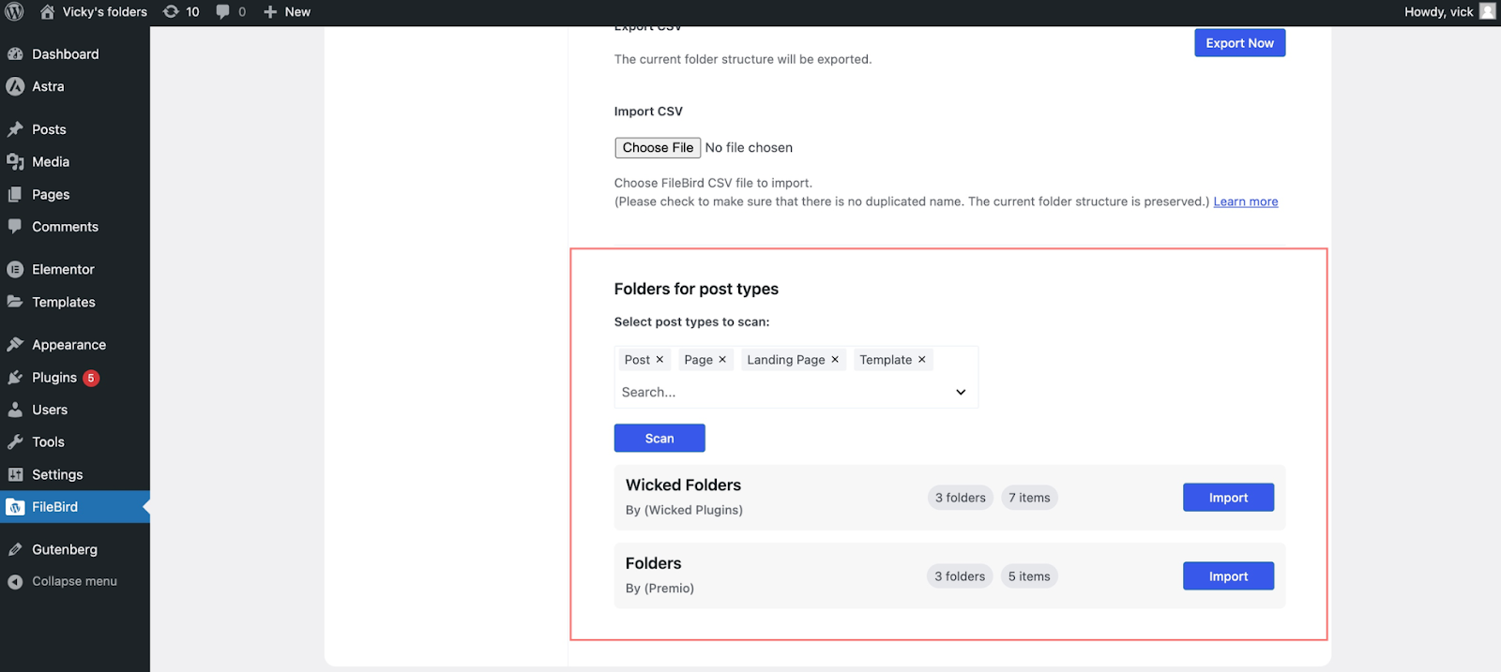Click the Gutenberg pen icon
The image size is (1501, 672).
click(15, 550)
